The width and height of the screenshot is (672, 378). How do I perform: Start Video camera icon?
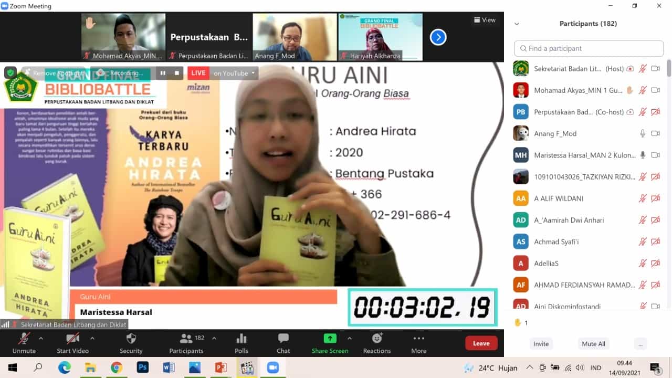click(x=72, y=339)
